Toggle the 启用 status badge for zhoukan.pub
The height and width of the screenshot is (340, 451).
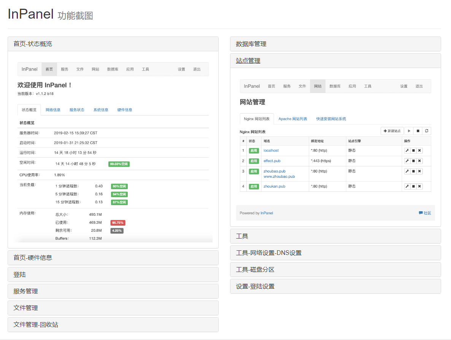254,186
